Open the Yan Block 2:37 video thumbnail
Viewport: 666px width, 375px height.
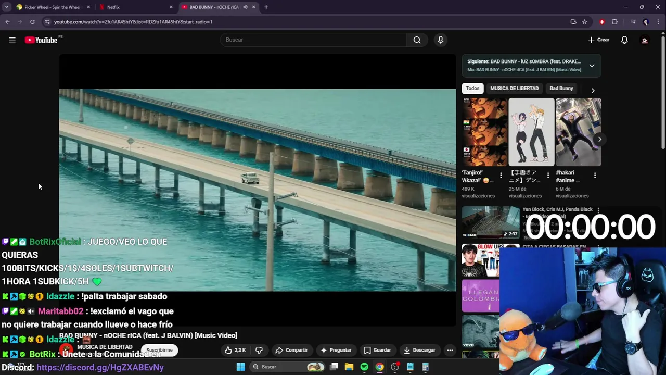(x=491, y=222)
